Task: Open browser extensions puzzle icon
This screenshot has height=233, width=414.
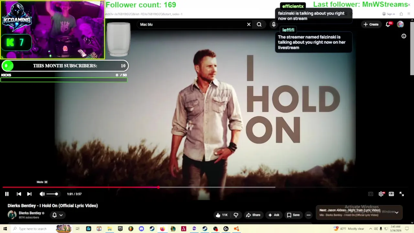Action: (x=401, y=14)
